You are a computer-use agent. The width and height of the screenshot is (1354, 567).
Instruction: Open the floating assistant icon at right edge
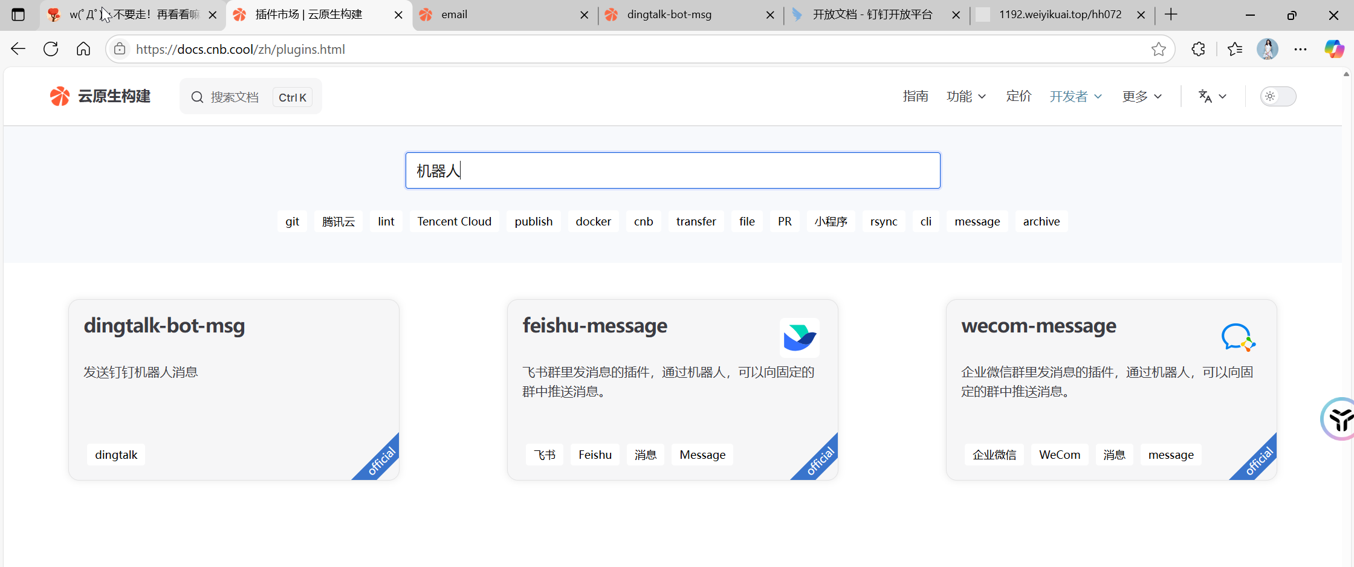tap(1339, 419)
